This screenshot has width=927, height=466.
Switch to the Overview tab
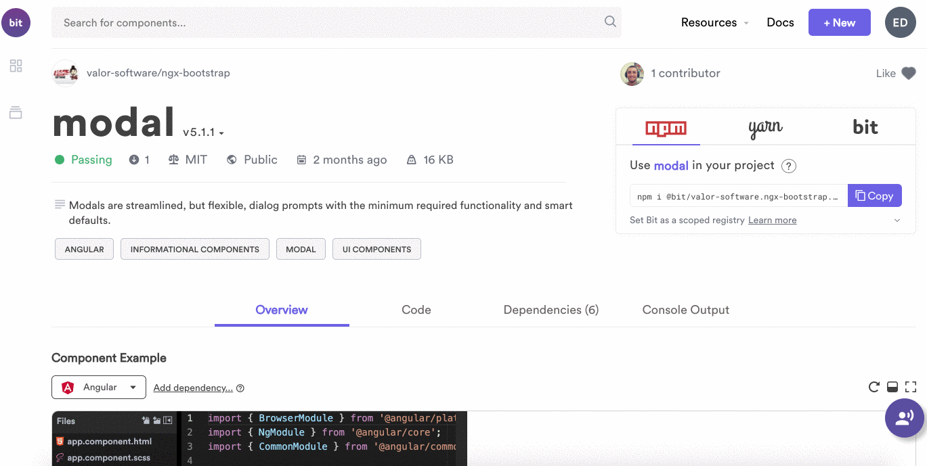[282, 310]
